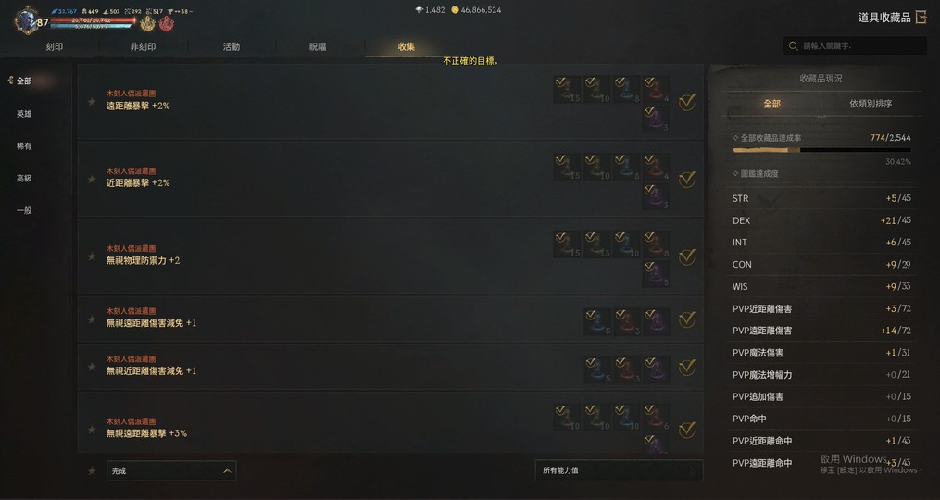Filter list by 稀有 grade
This screenshot has width=940, height=500.
coord(24,146)
